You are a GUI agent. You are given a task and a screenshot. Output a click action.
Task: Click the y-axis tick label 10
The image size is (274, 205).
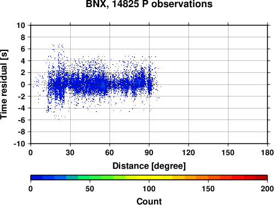[21, 25]
